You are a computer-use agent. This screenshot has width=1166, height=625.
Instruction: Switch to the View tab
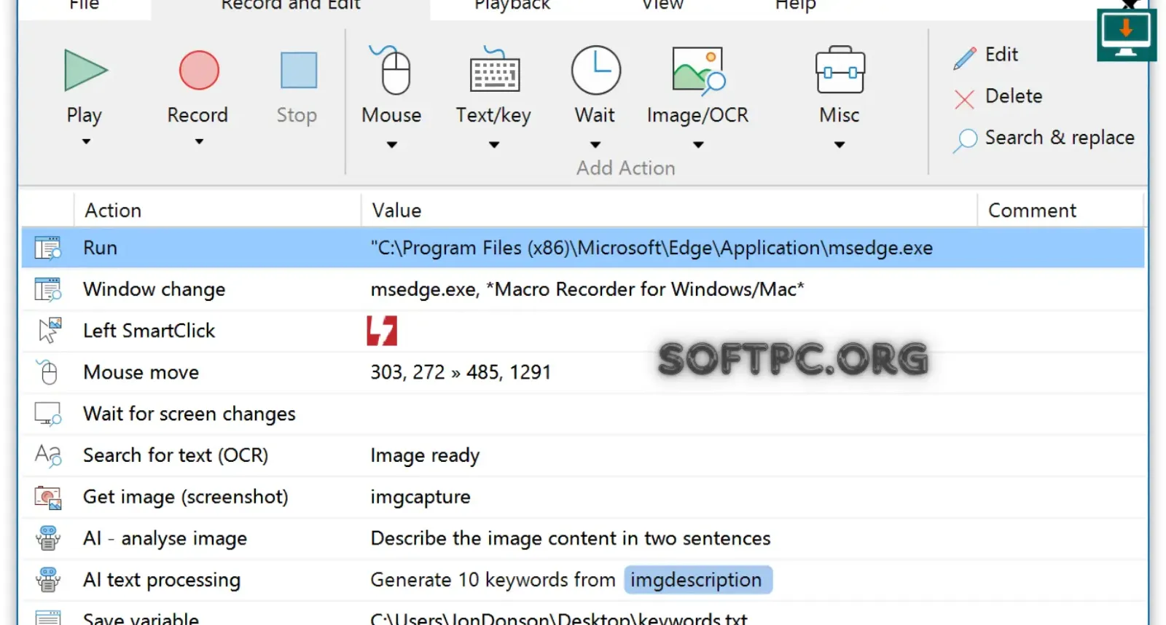(x=662, y=6)
